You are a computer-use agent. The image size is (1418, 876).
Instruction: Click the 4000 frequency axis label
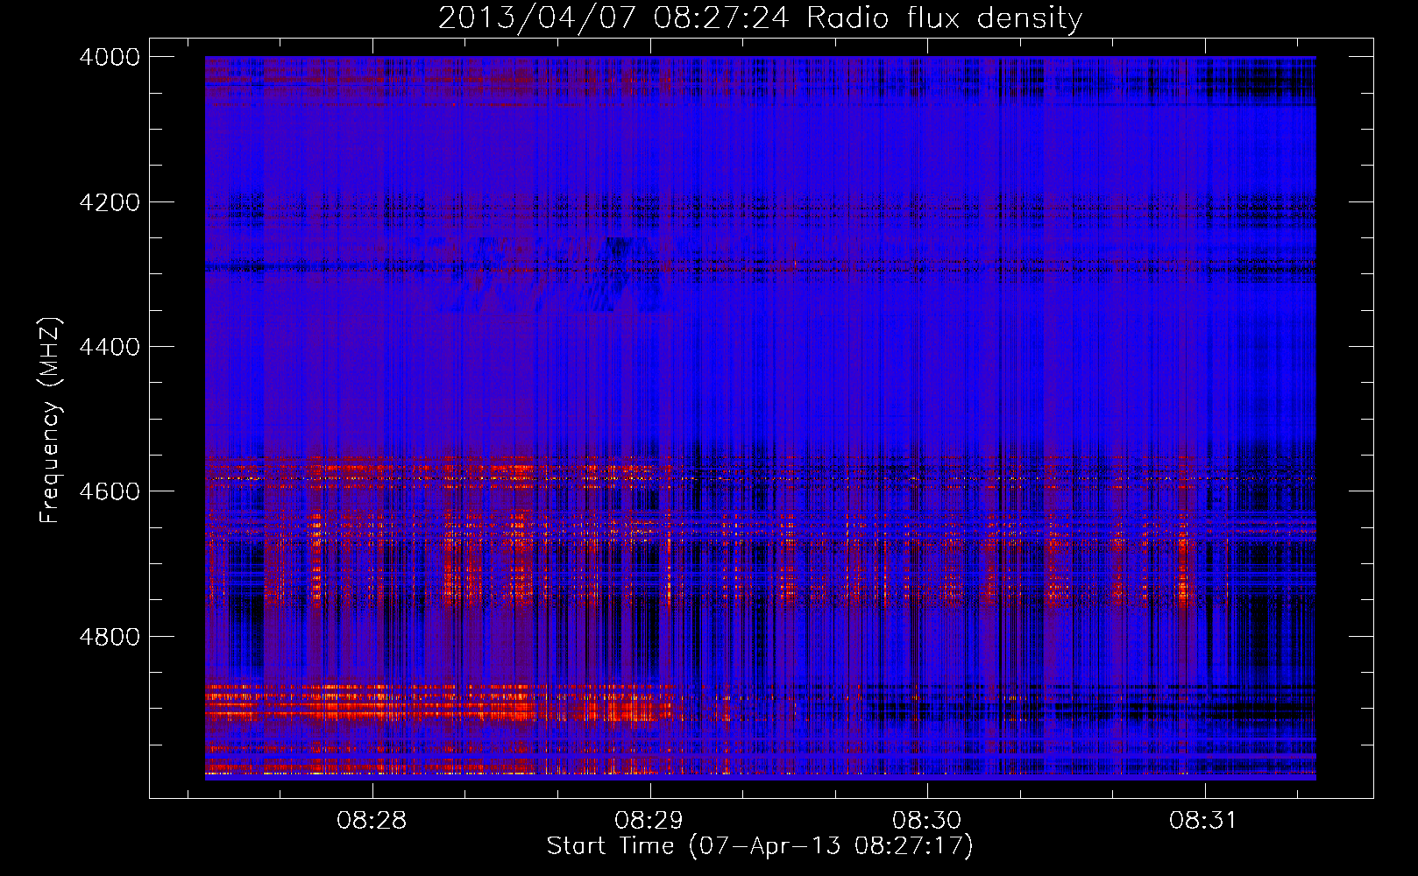point(110,57)
